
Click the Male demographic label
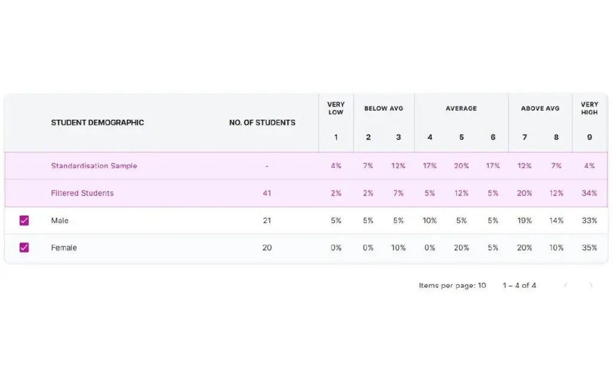tap(60, 221)
